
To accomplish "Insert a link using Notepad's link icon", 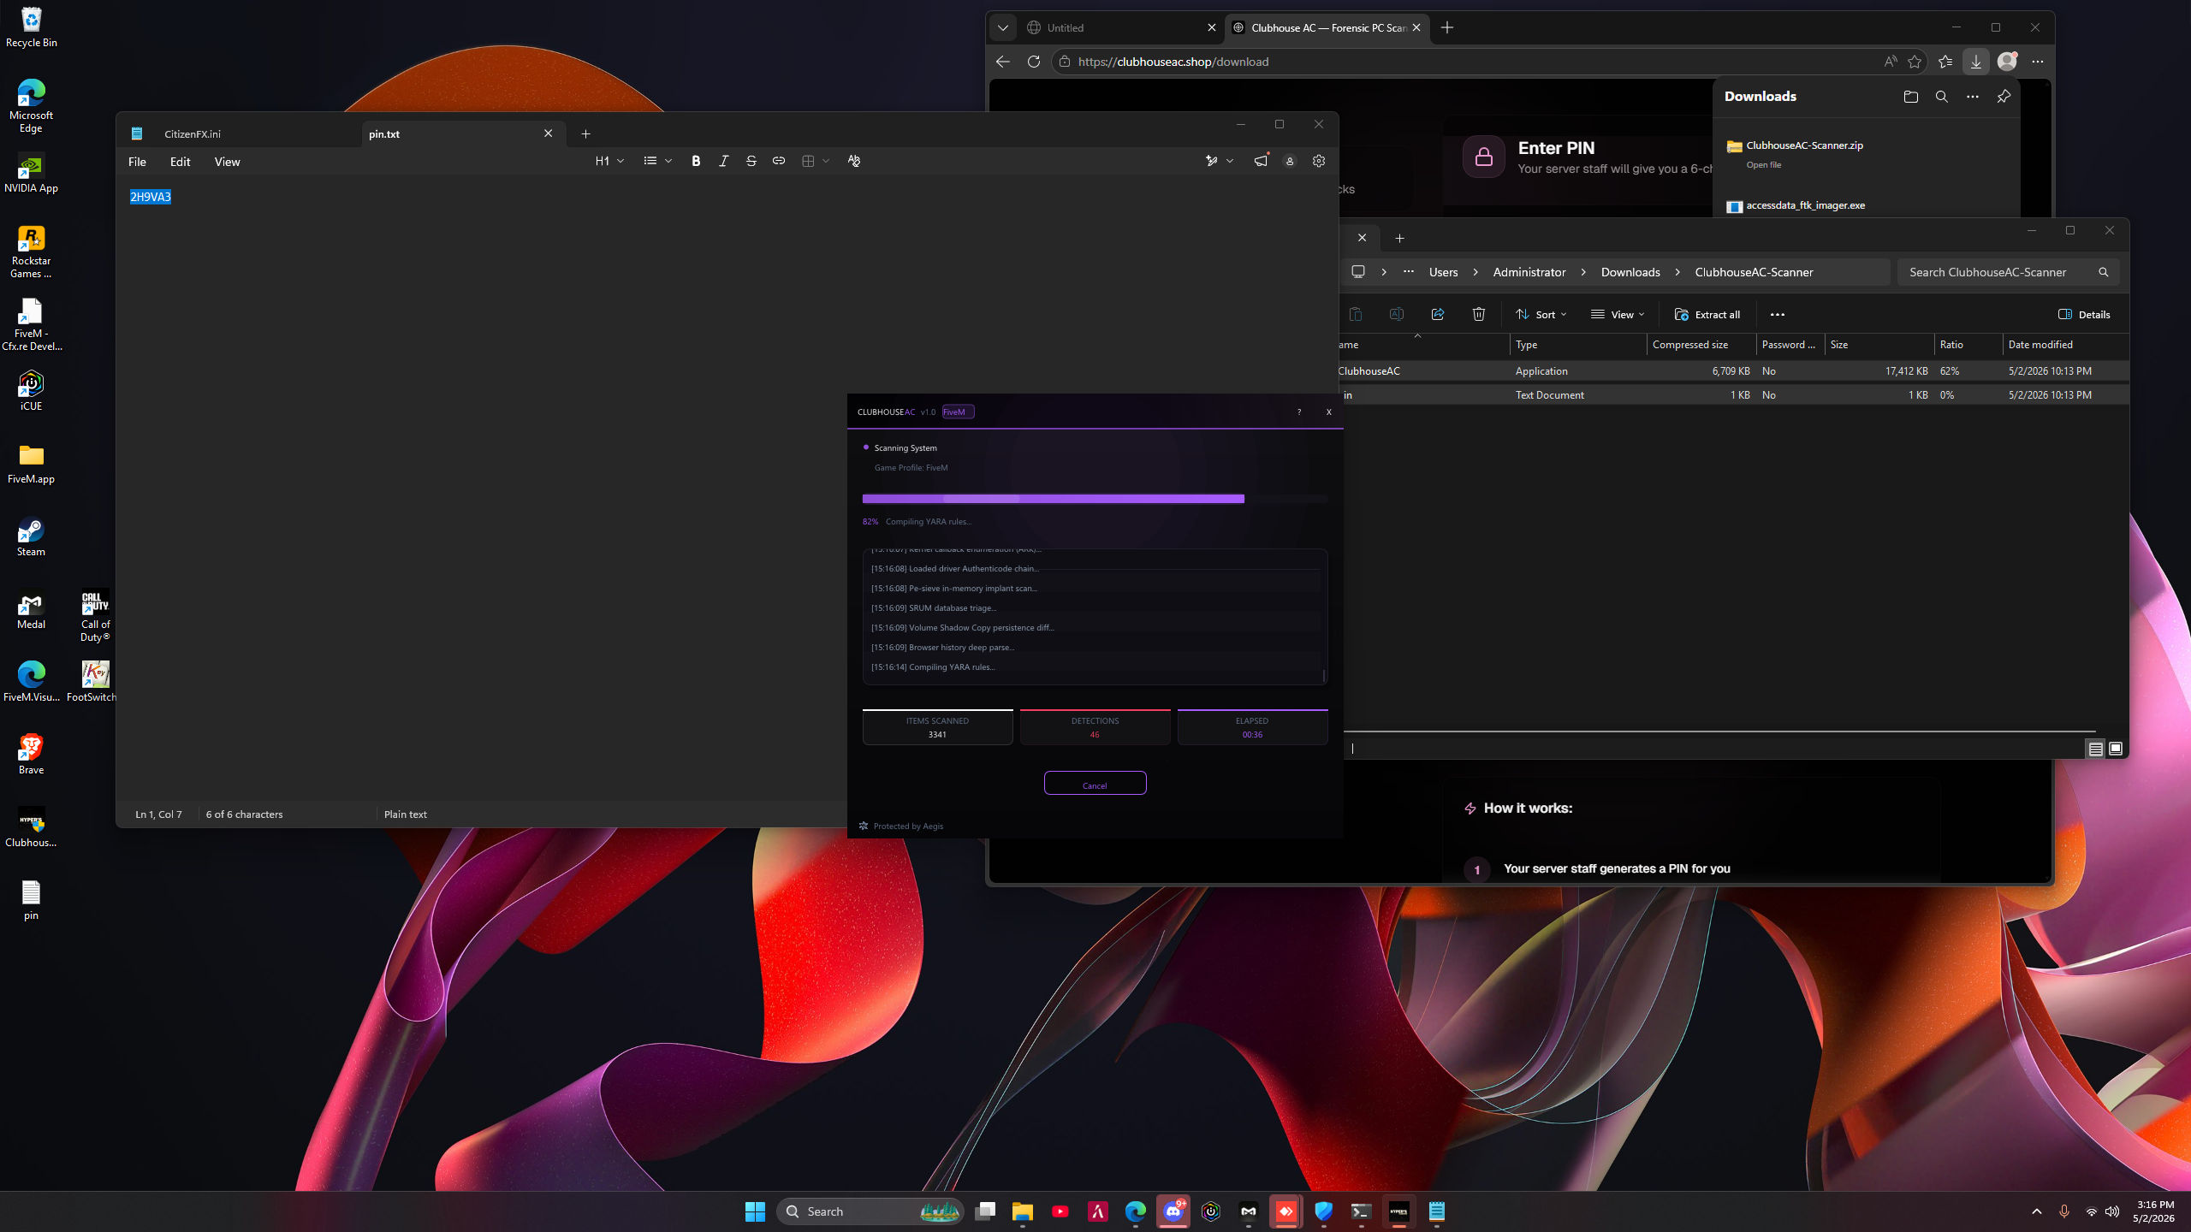I will (778, 161).
